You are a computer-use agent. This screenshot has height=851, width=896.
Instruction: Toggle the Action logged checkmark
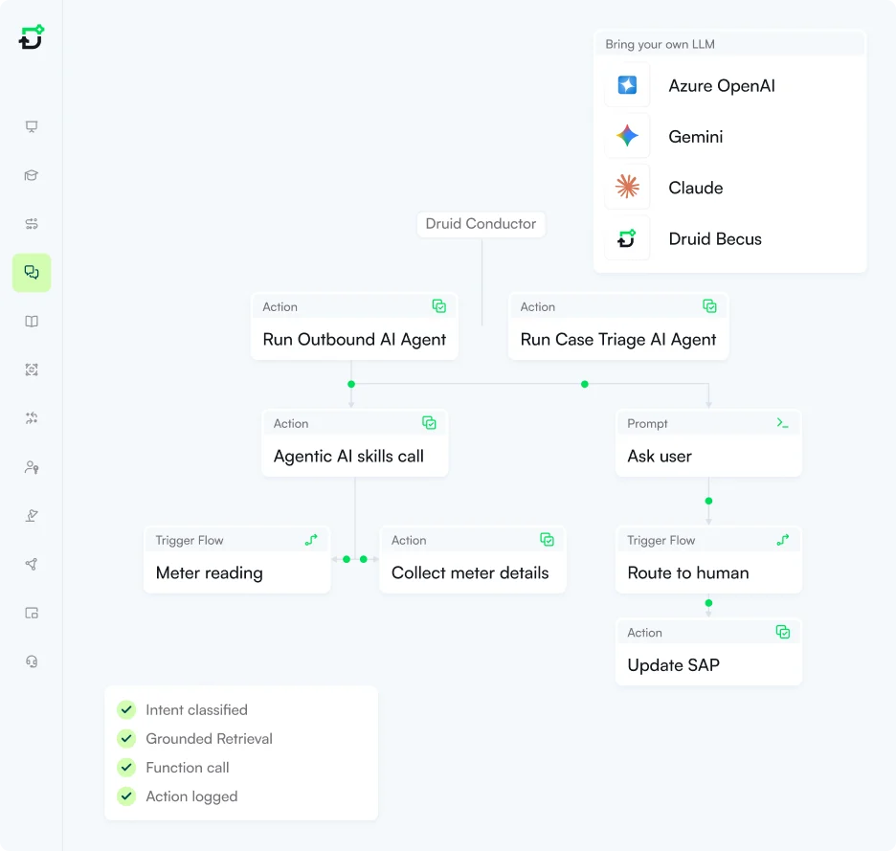(126, 795)
